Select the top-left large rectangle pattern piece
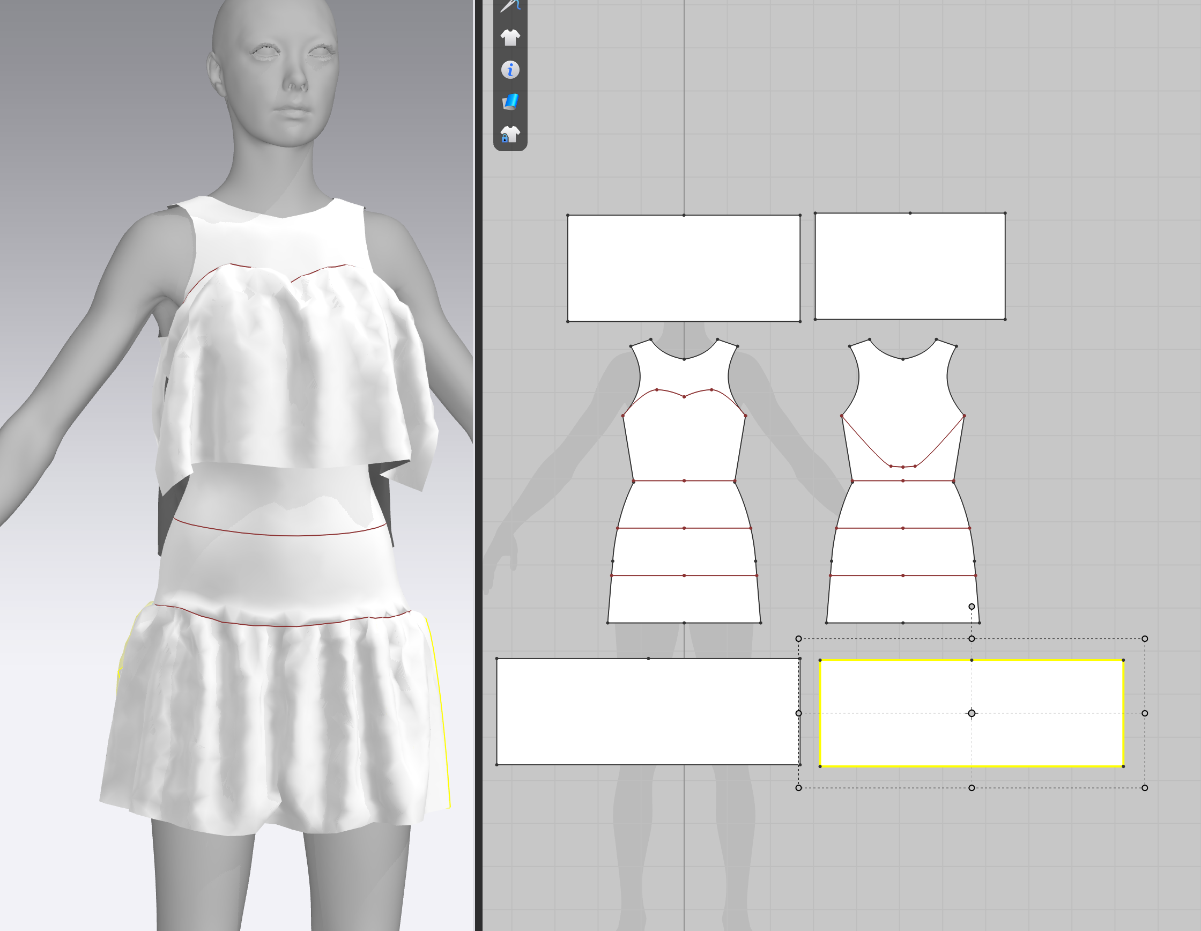 (684, 268)
